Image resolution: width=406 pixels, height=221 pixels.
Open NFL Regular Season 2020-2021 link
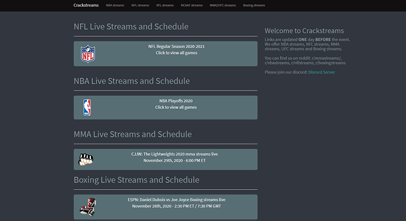click(176, 47)
